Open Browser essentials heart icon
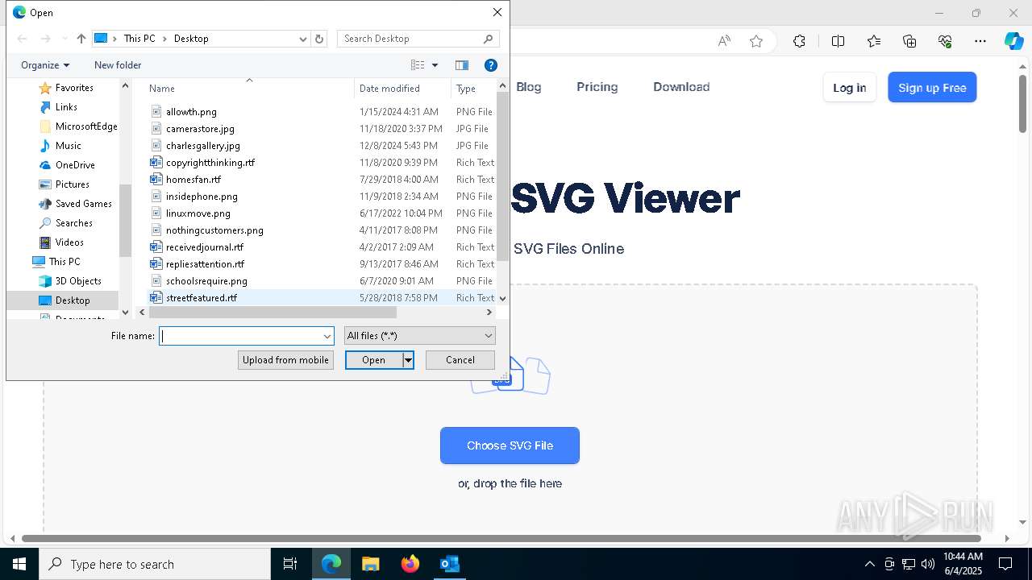 pyautogui.click(x=945, y=41)
